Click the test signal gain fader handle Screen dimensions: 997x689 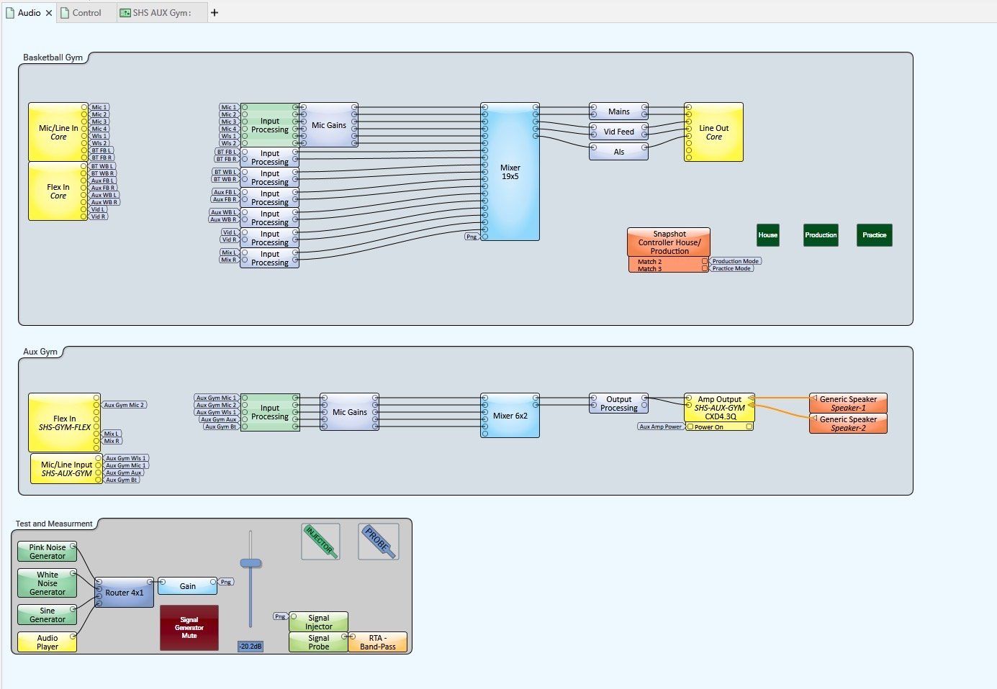(251, 563)
